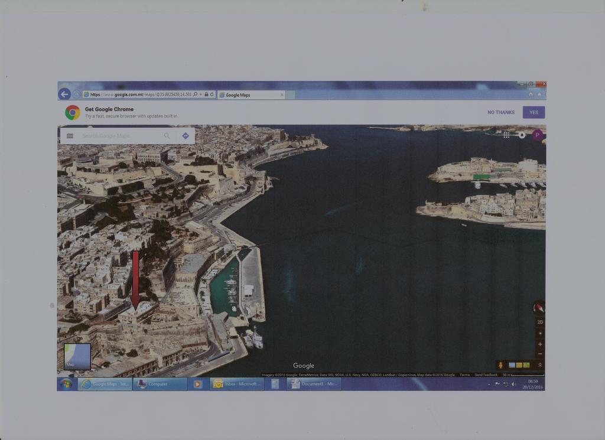The height and width of the screenshot is (440, 605).
Task: Click the volume speaker tray icon
Action: (513, 384)
